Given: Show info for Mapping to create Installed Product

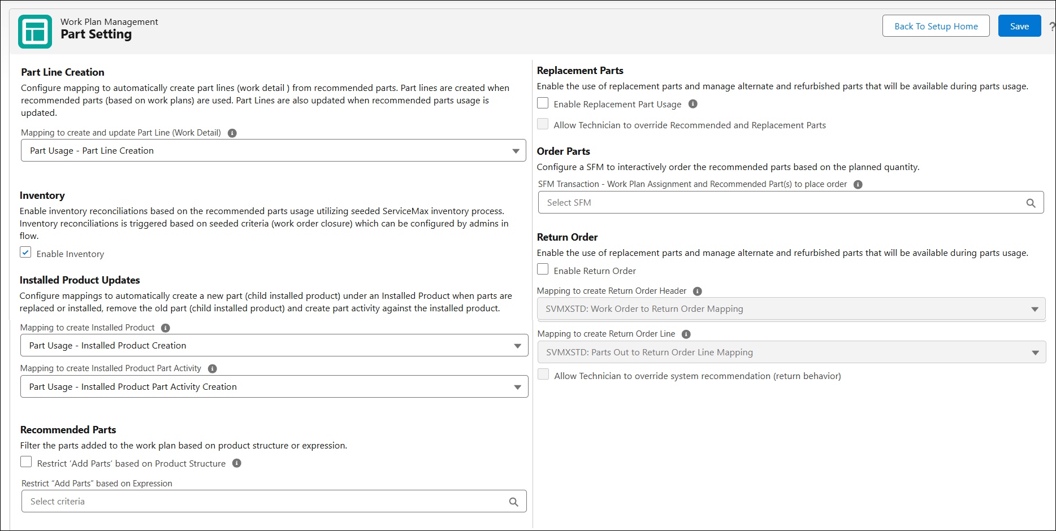Looking at the screenshot, I should coord(166,328).
